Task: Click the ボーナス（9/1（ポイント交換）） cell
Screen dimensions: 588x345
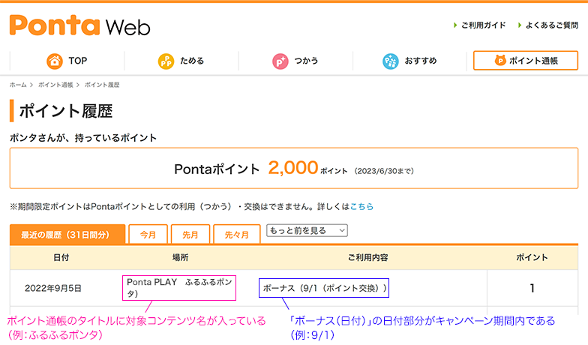Action: [x=324, y=288]
